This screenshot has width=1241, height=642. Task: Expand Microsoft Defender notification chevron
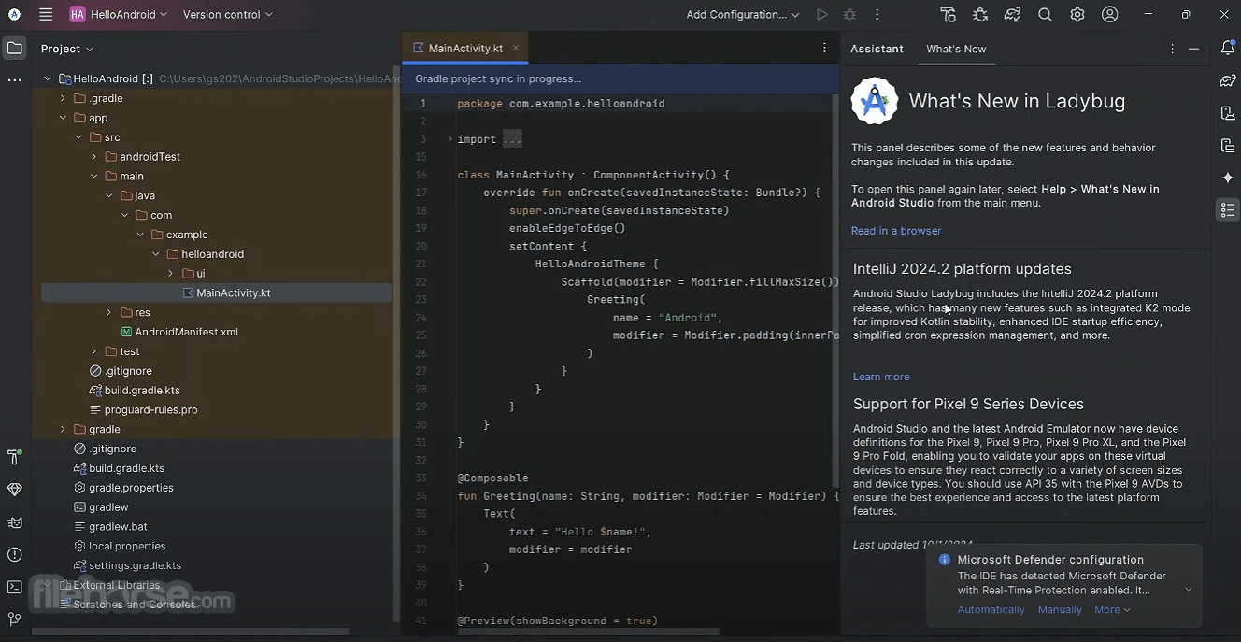pos(1188,589)
